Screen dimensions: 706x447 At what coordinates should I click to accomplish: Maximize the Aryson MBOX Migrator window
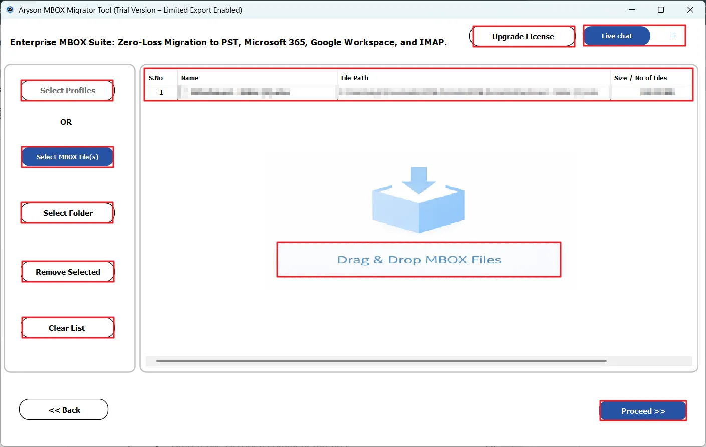(661, 10)
